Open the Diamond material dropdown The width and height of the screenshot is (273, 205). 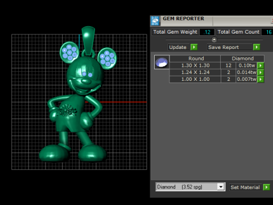point(221,187)
